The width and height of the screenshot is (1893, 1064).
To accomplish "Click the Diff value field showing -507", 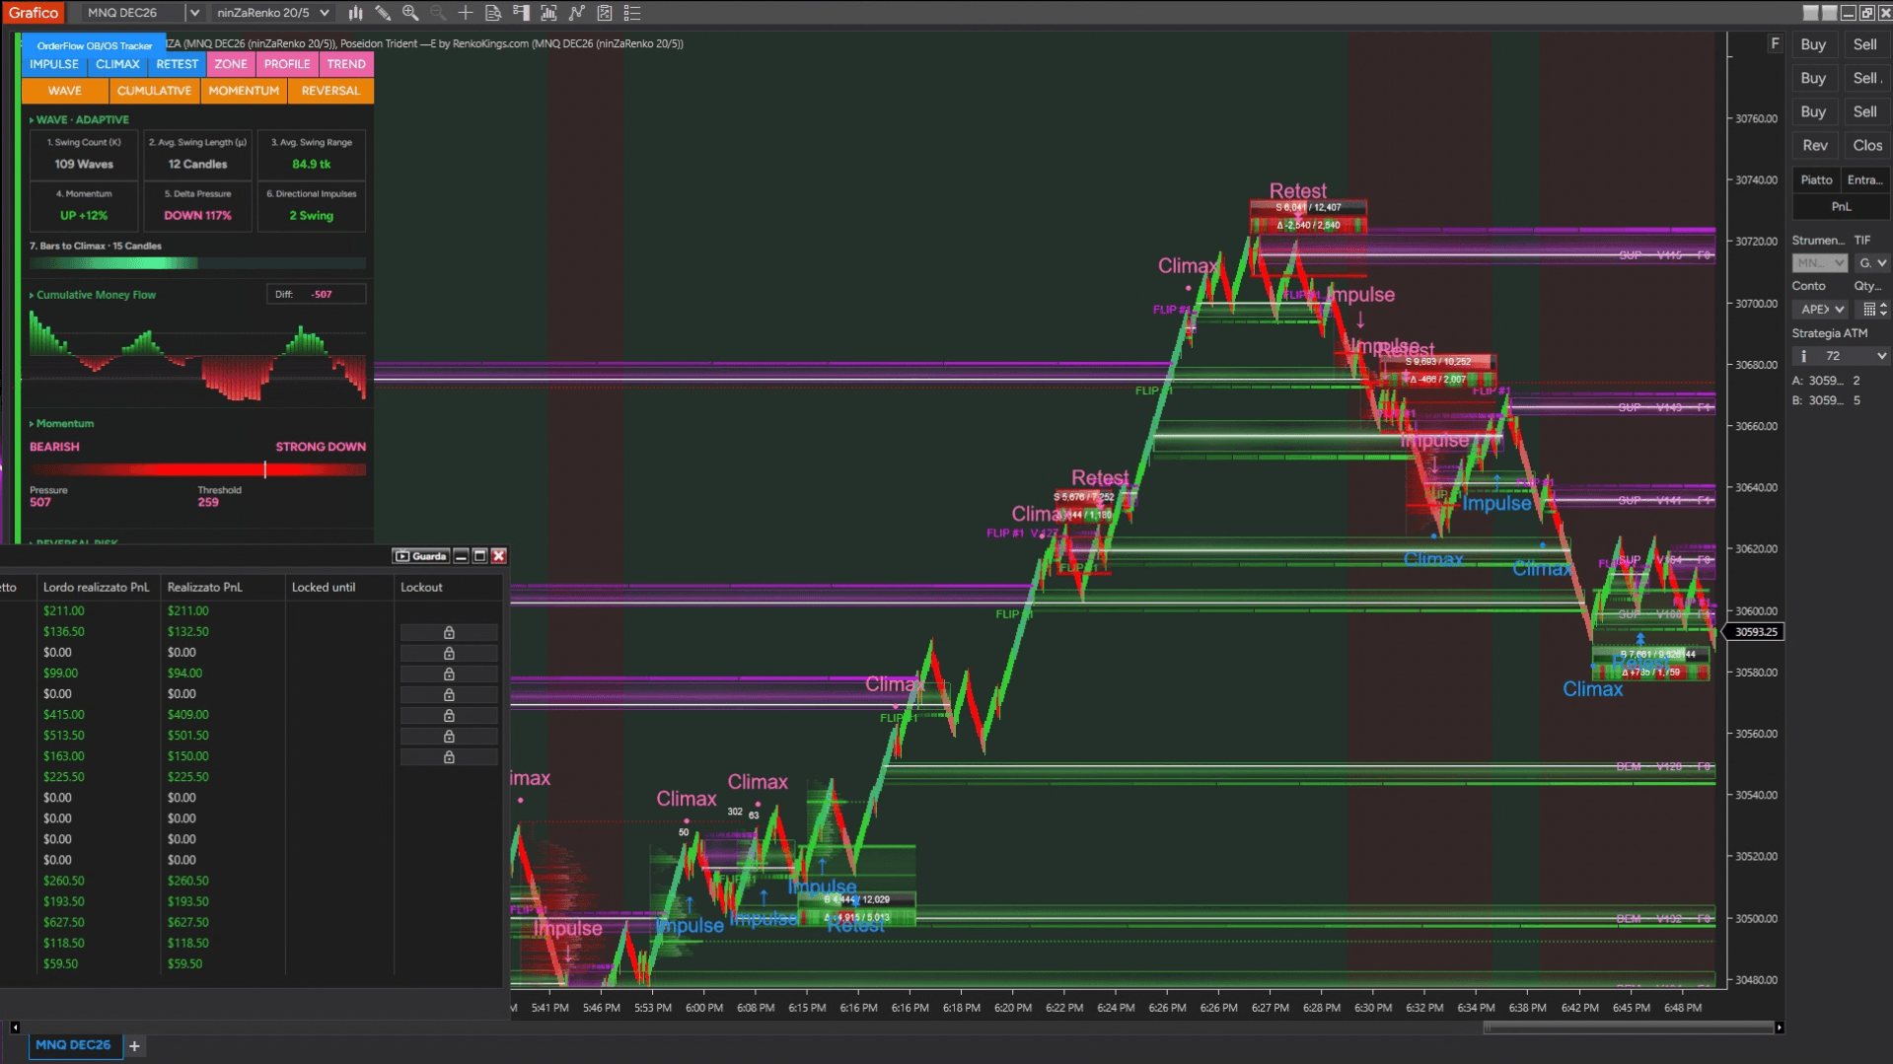I will coord(317,294).
